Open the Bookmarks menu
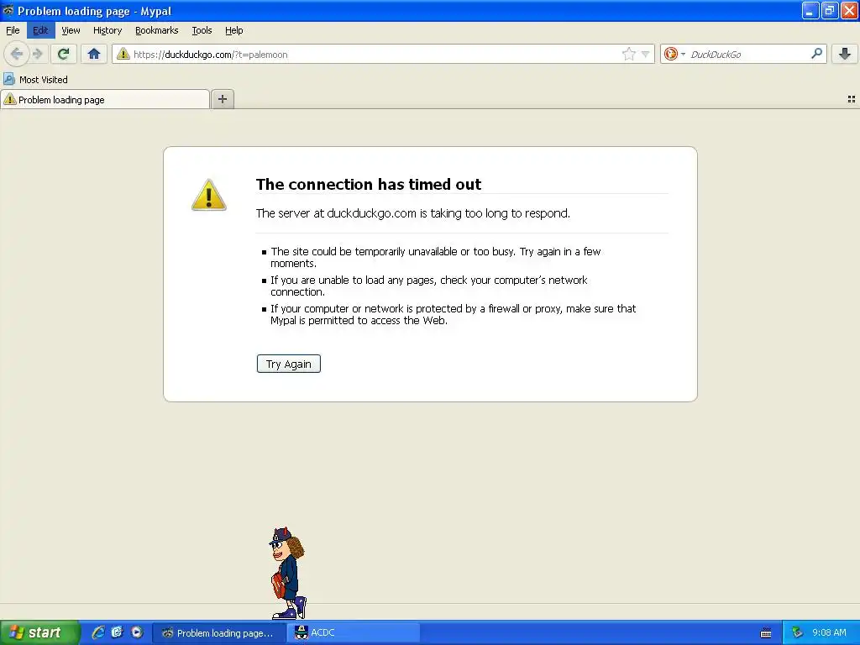This screenshot has height=645, width=860. point(157,30)
